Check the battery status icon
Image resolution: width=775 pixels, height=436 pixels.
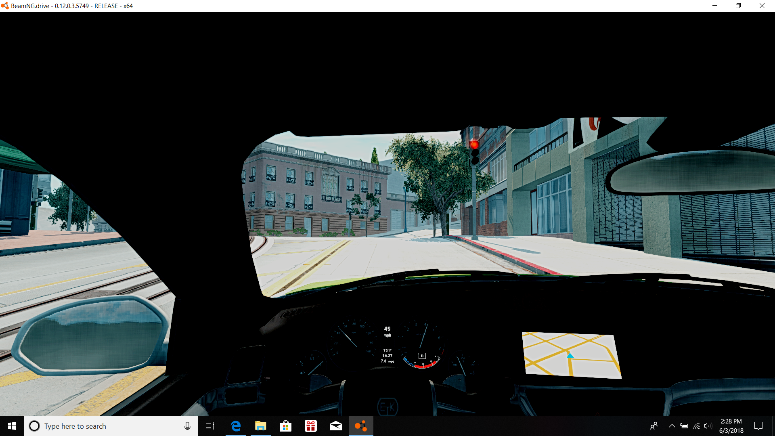[x=684, y=426]
